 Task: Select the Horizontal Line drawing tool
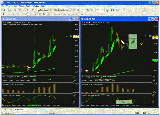coord(18,14)
